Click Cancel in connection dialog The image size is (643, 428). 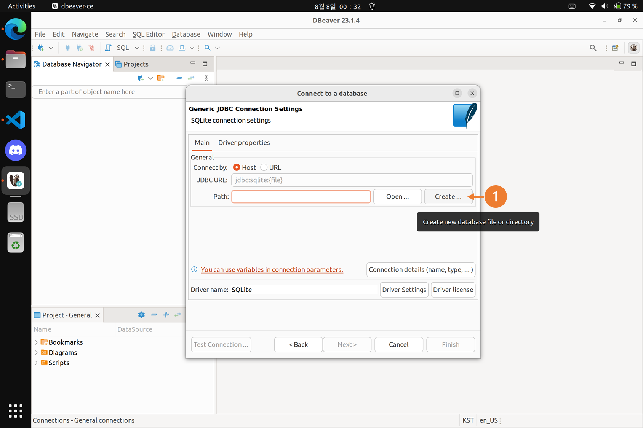click(399, 345)
